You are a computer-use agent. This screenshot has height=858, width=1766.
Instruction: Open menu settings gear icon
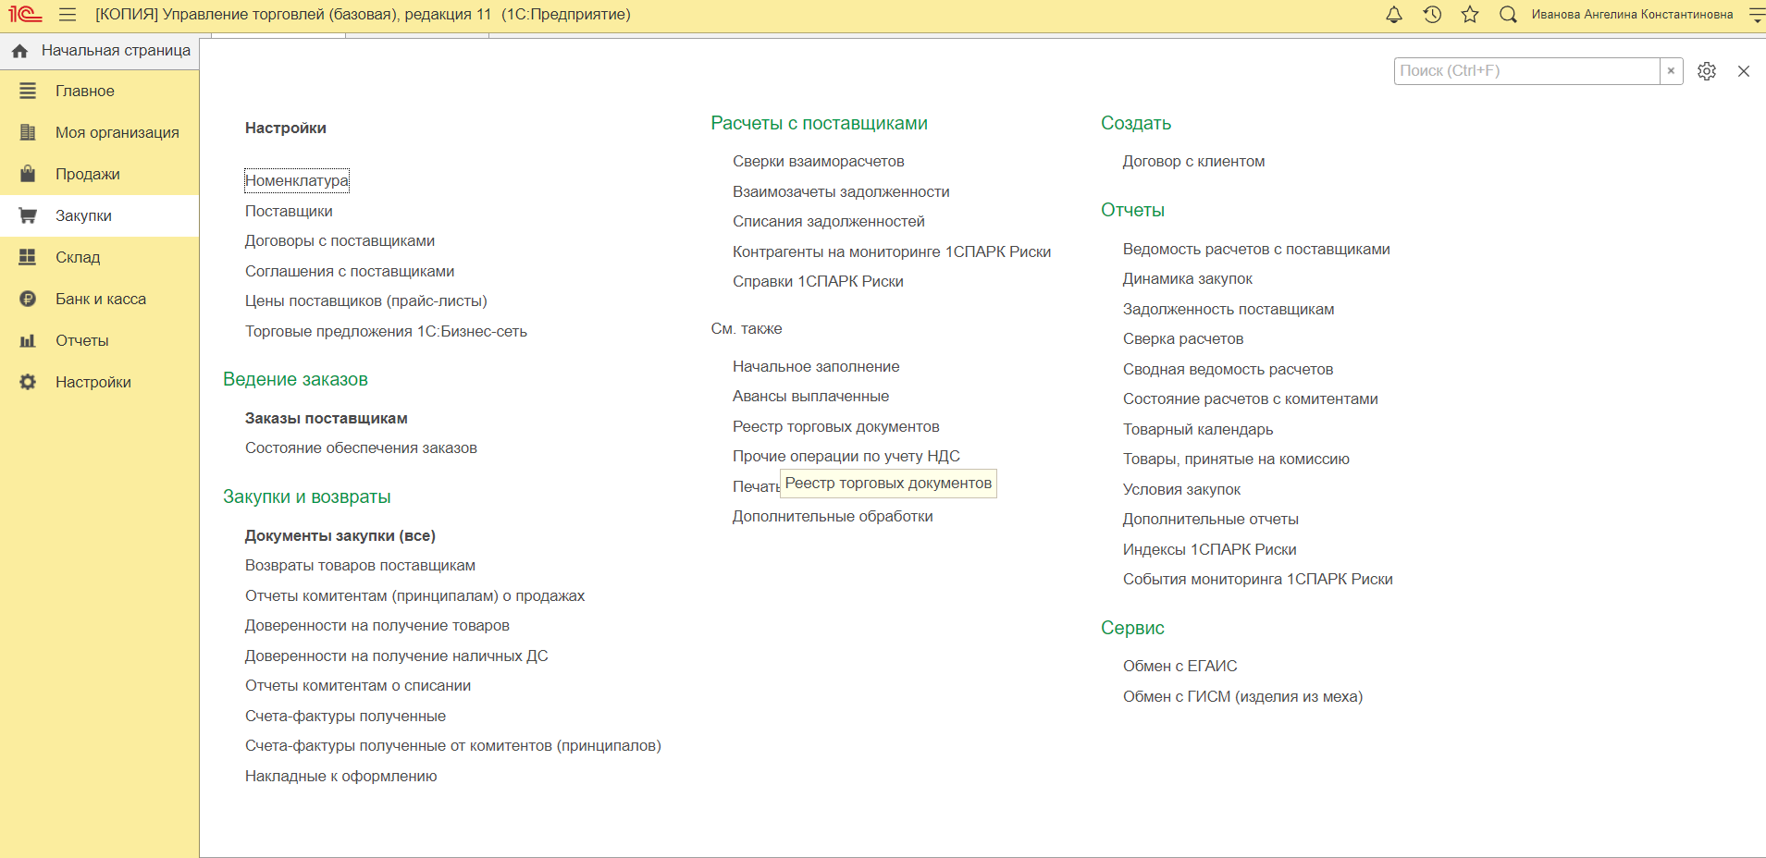[x=1707, y=71]
